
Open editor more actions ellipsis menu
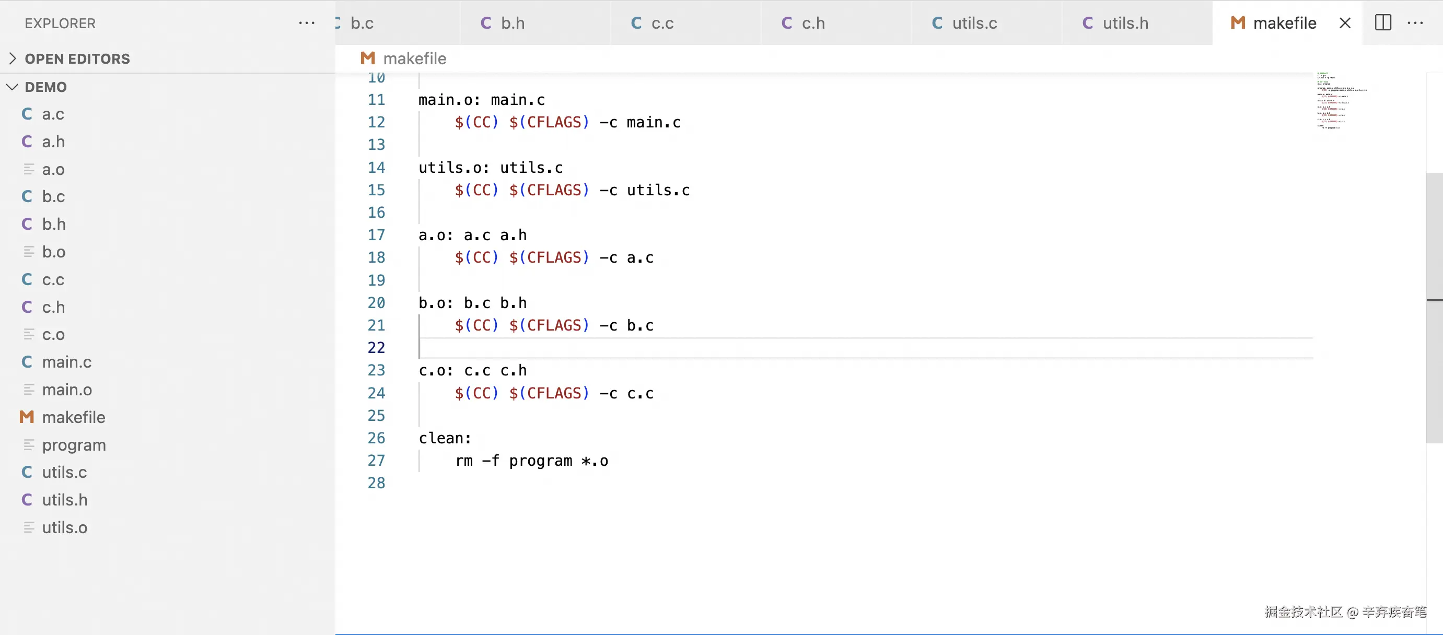coord(1415,23)
